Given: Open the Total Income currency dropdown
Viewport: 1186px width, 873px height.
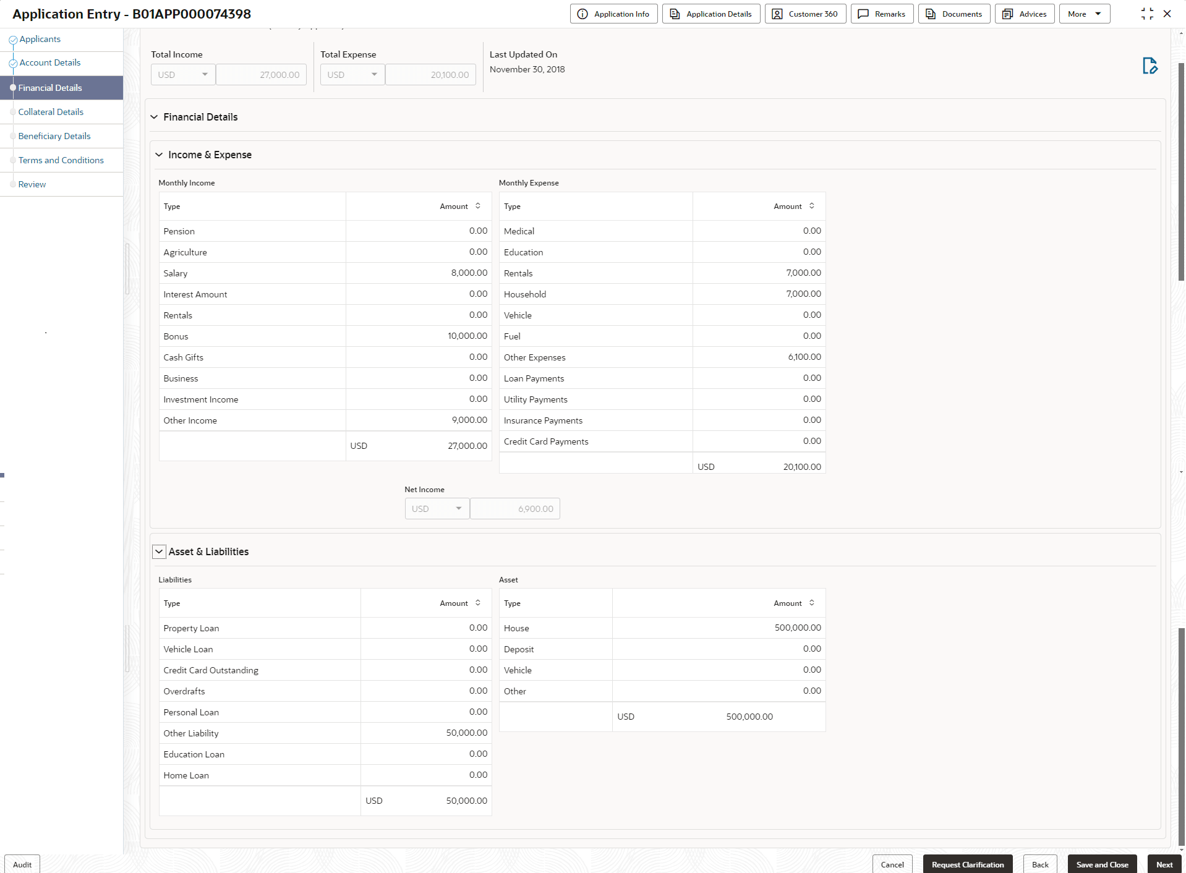Looking at the screenshot, I should pyautogui.click(x=183, y=75).
